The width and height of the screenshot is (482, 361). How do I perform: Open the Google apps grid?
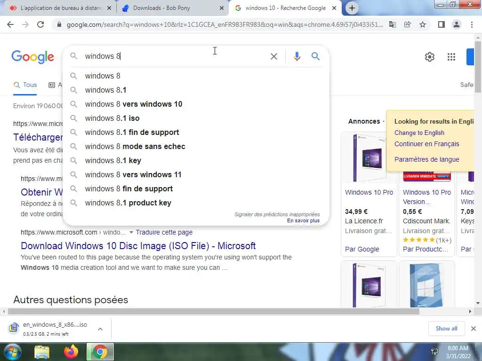coord(451,57)
